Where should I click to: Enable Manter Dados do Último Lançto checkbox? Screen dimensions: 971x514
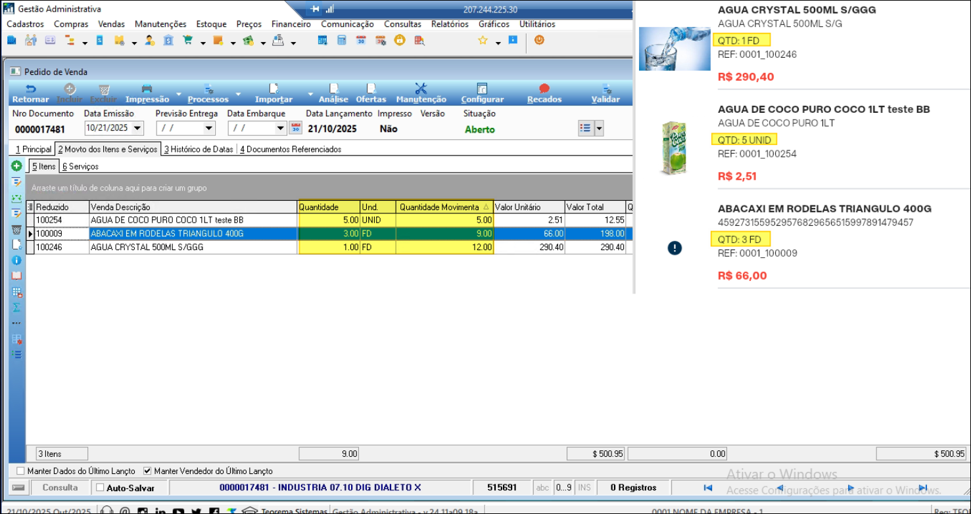(20, 471)
